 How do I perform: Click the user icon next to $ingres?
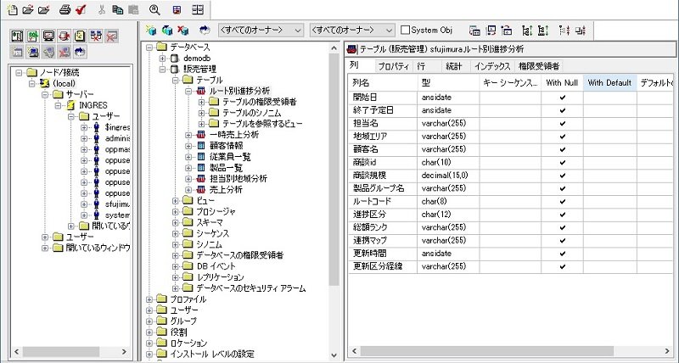pyautogui.click(x=96, y=127)
